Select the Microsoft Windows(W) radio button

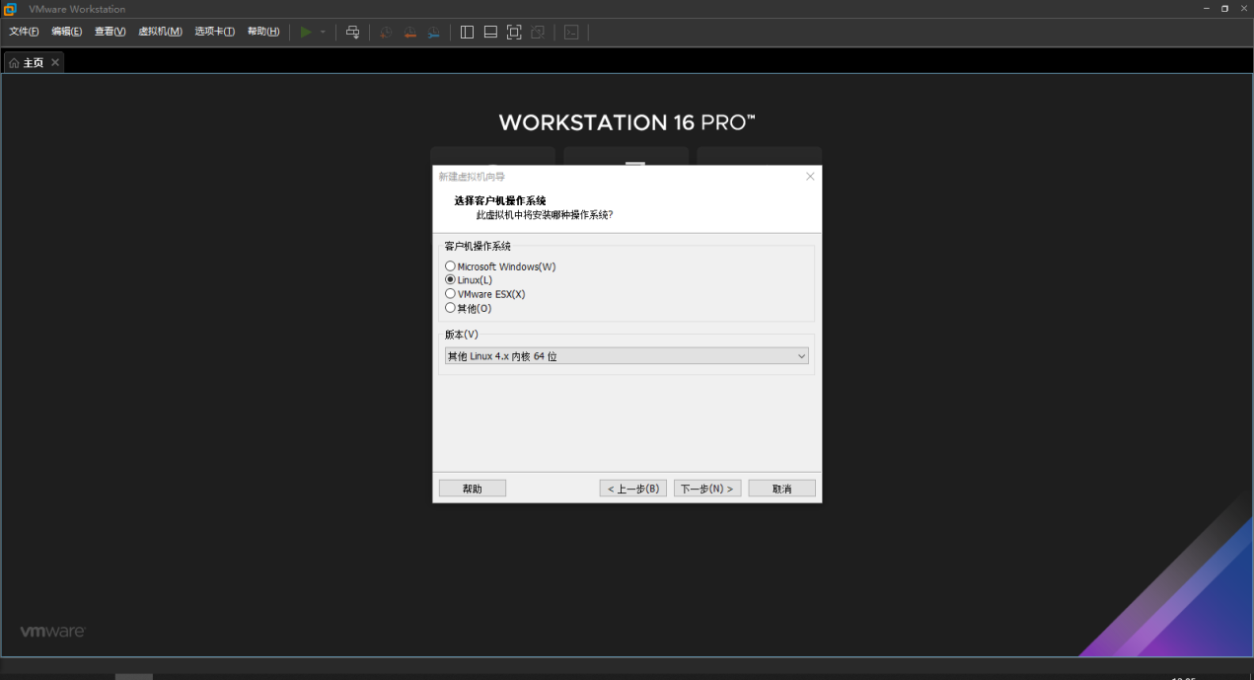[x=450, y=266]
